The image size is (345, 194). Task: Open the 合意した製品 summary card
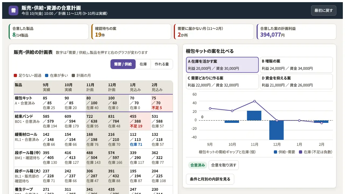click(49, 32)
